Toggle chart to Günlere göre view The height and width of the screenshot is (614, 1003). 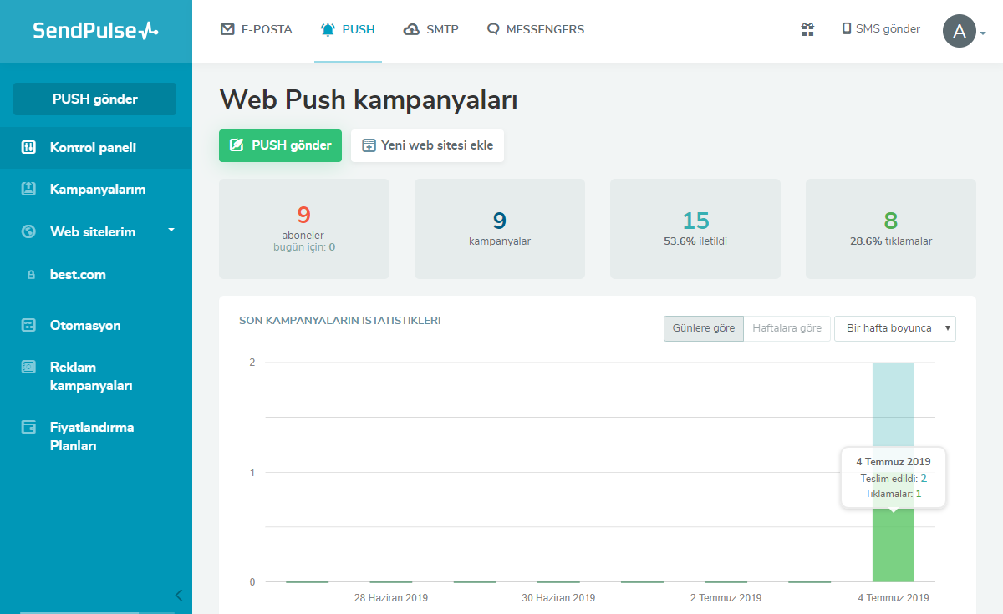pyautogui.click(x=703, y=328)
